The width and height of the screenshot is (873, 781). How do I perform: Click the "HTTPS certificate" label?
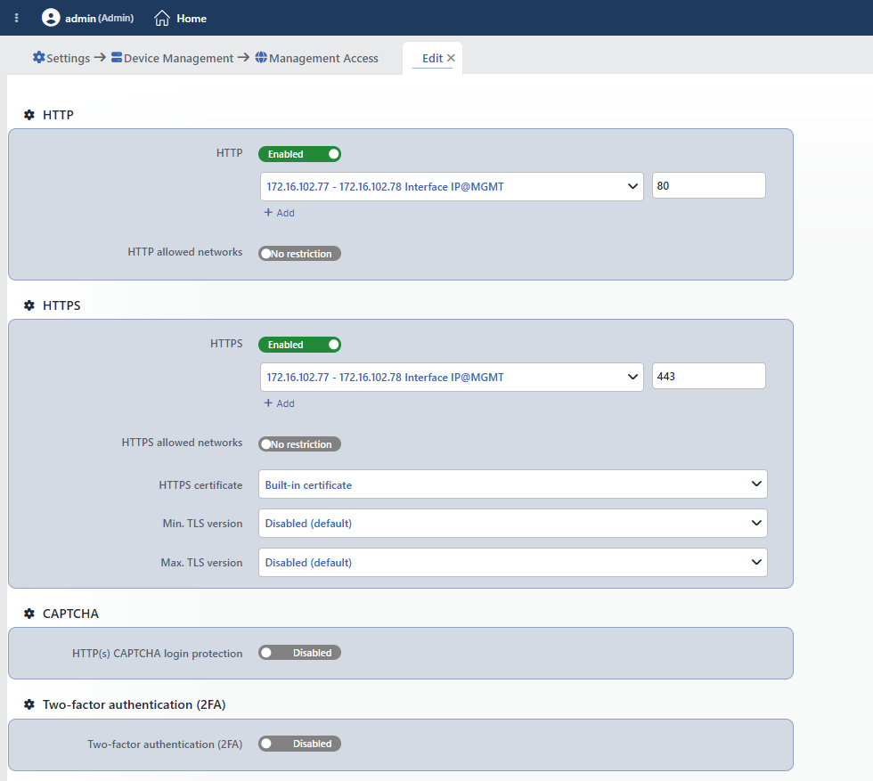(x=200, y=484)
